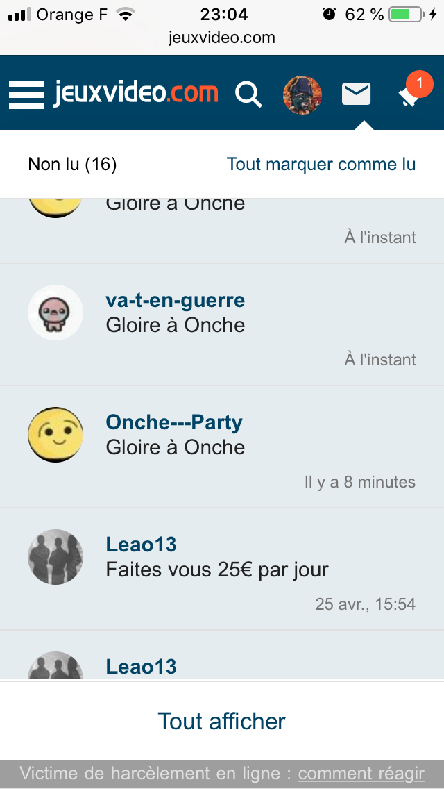The image size is (444, 789).
Task: Open the hamburger menu
Action: tap(26, 94)
